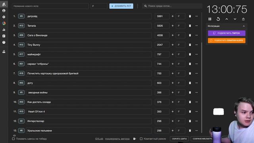The image size is (254, 143).
Task: Delete the сериал "отбросы" lot
Action: (x=190, y=64)
